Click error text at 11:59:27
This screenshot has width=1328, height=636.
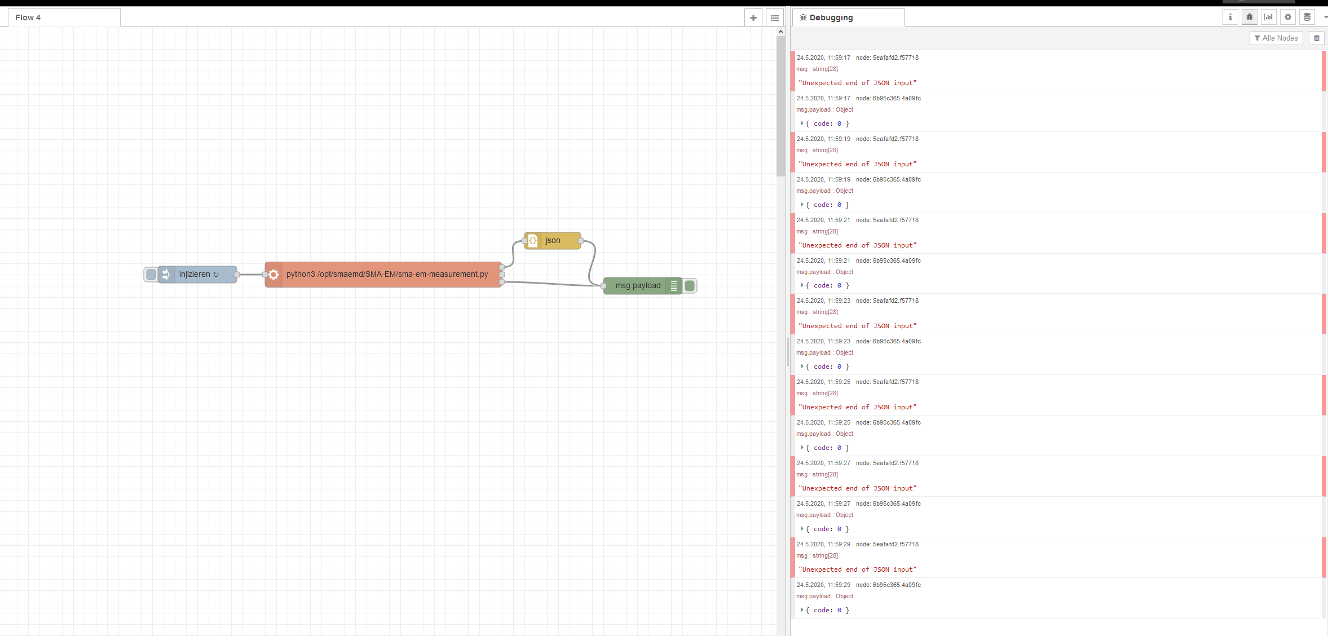pos(858,488)
